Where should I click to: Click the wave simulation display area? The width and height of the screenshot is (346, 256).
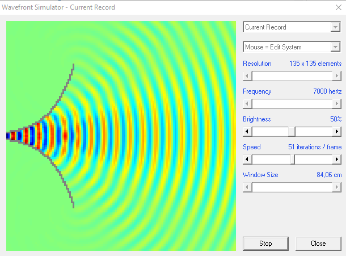coord(121,136)
